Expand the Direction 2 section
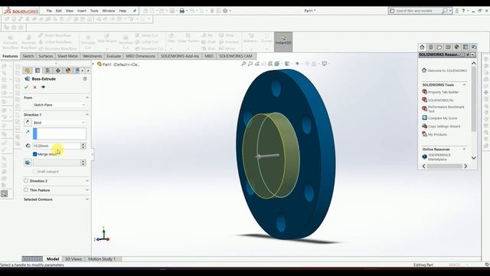 87,181
